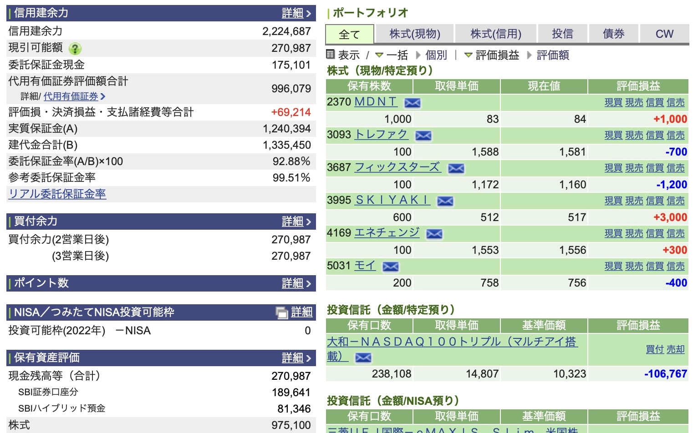Viewport: 693px width, 433px height.
Task: Click the mail icon next to エネチェンジ
Action: tap(434, 234)
